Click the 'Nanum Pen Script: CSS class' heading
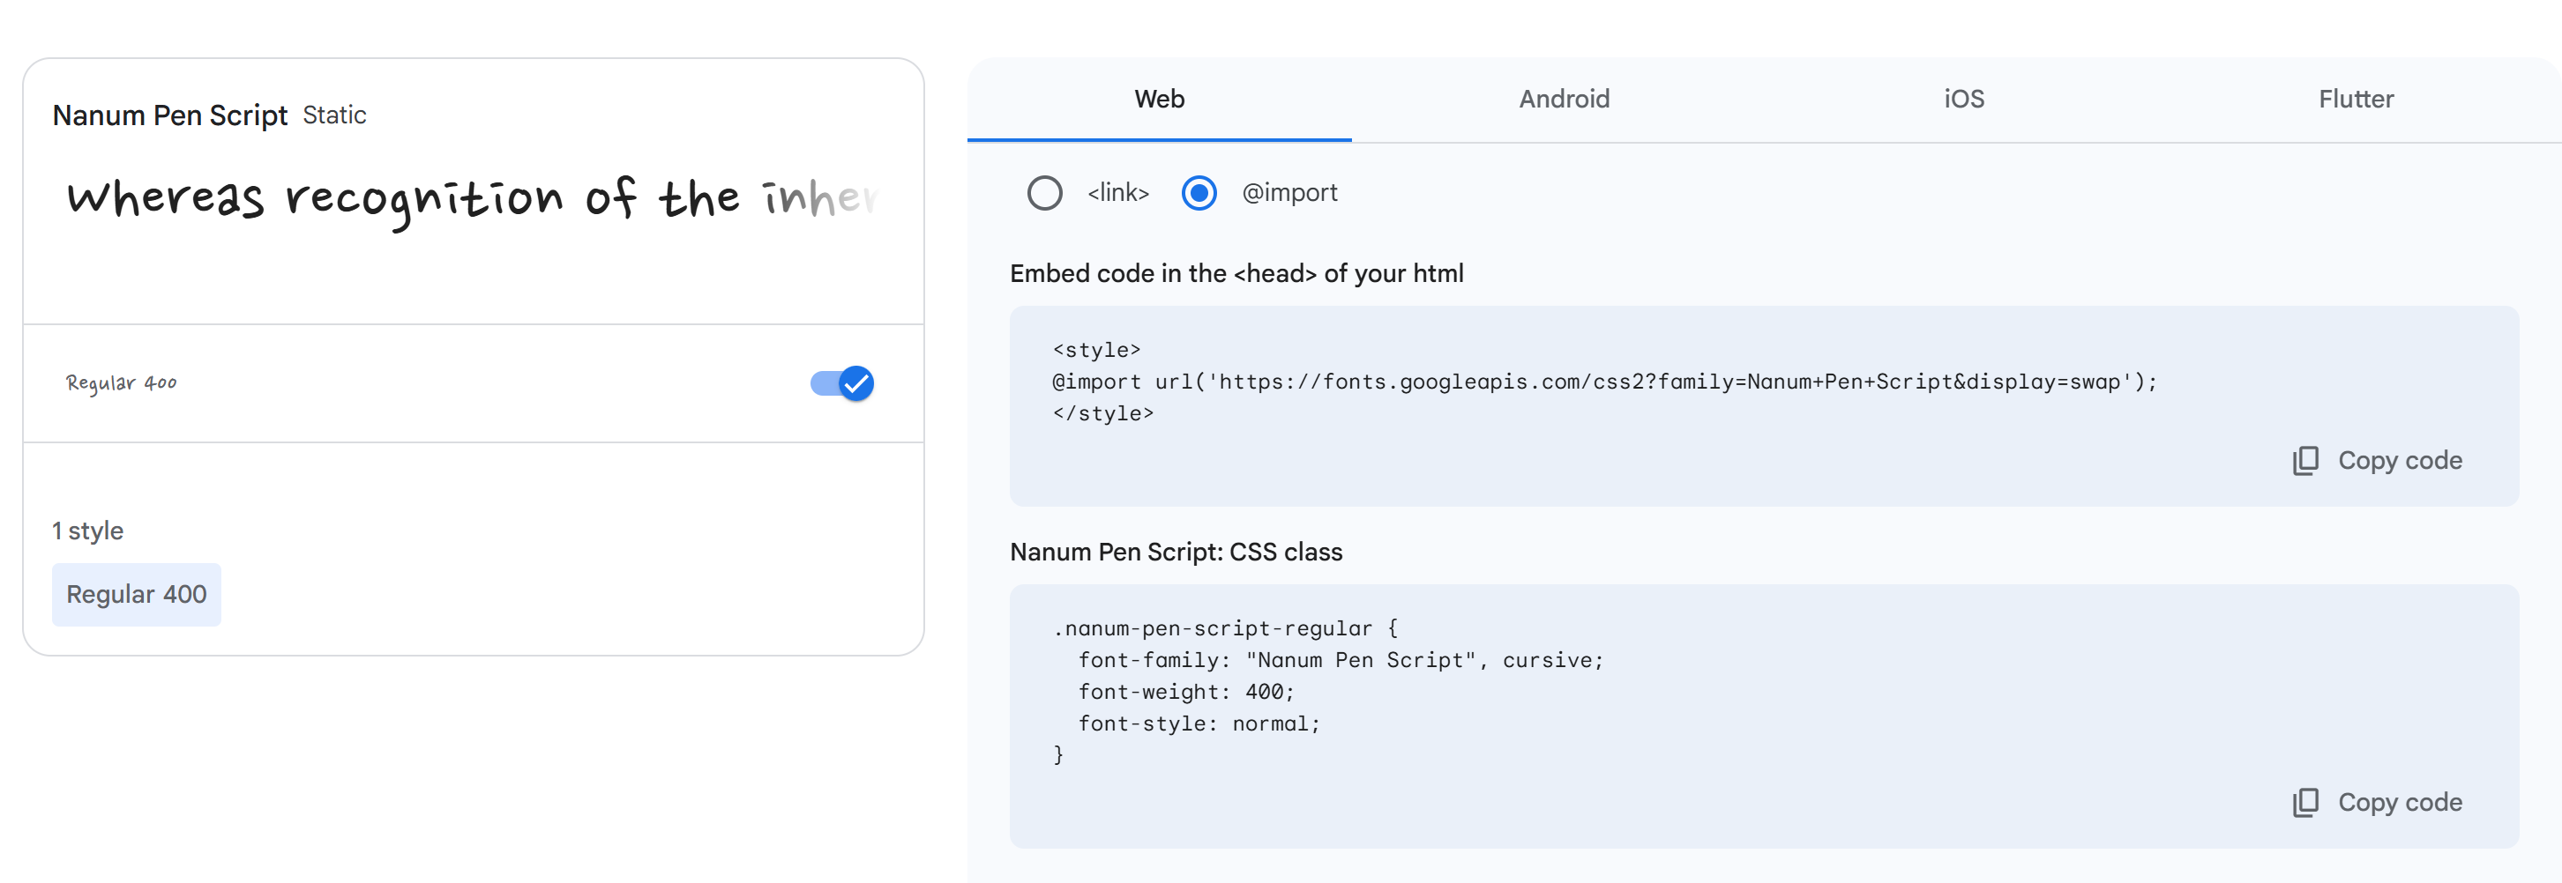Image resolution: width=2562 pixels, height=883 pixels. click(1176, 553)
